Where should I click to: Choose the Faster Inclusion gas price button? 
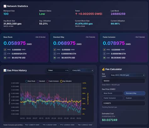click(x=113, y=98)
